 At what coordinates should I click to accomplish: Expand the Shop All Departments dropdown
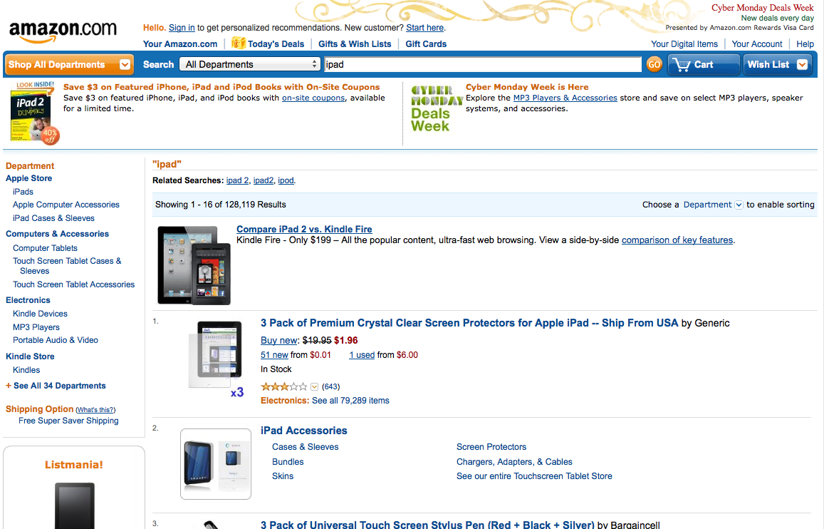click(125, 65)
